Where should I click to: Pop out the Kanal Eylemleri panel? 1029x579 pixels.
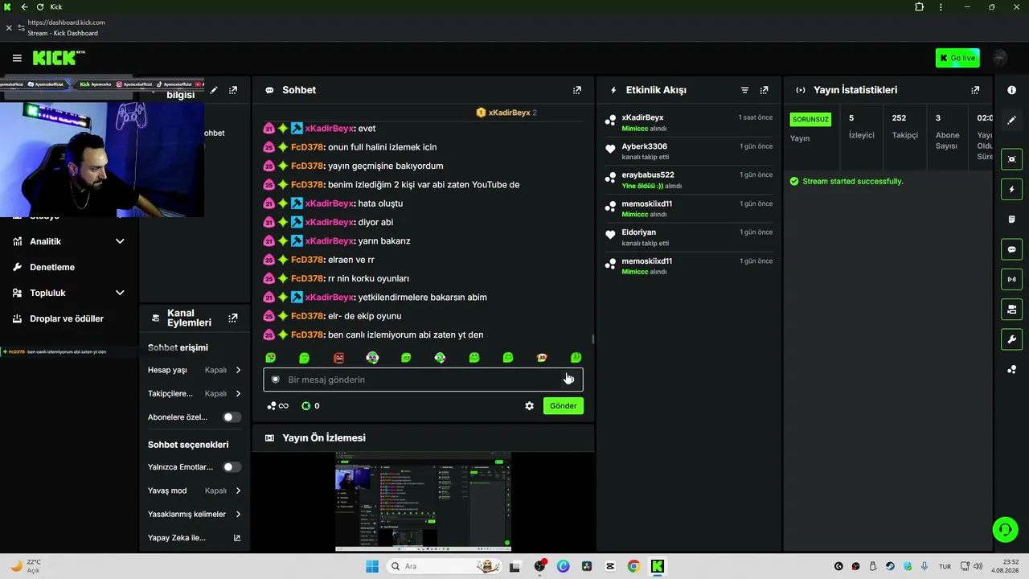[x=233, y=318]
